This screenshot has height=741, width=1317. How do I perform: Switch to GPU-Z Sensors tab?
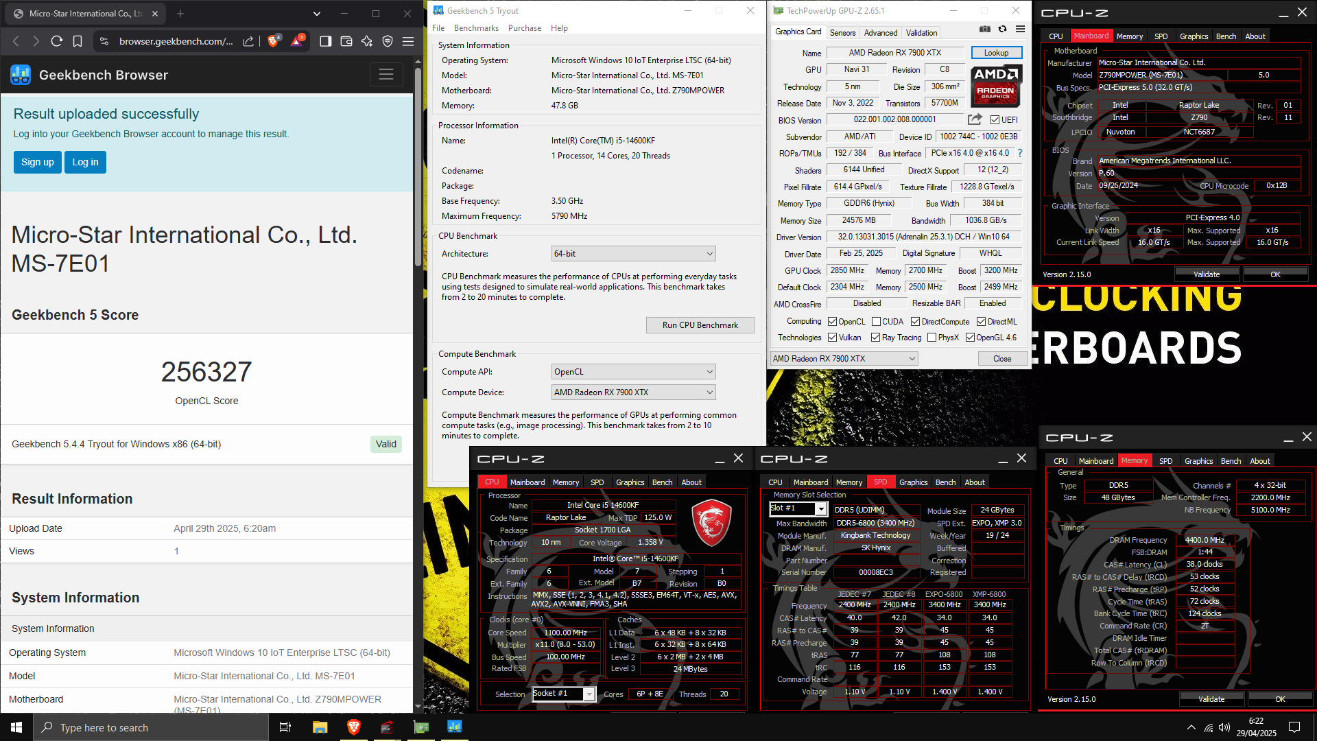coord(842,33)
